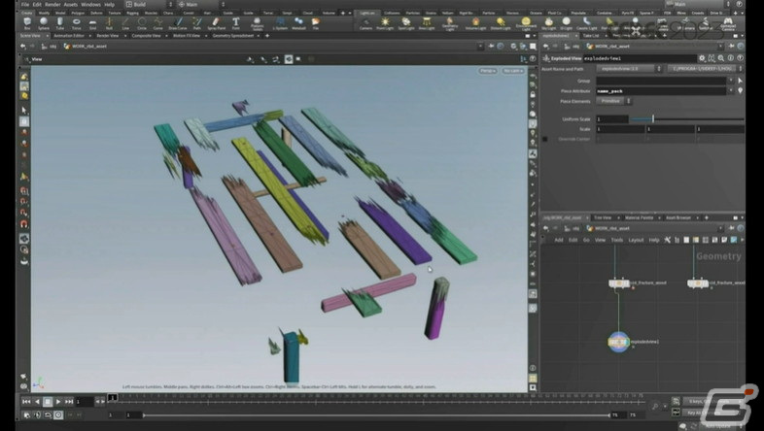Select the Draw Curve shelf tool
Viewport: 764px width, 431px height.
point(178,23)
